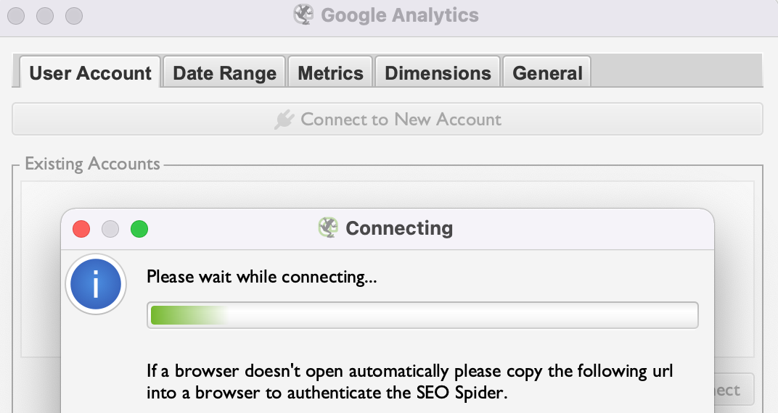The height and width of the screenshot is (413, 778).
Task: Open the Date Range tab
Action: click(x=224, y=72)
